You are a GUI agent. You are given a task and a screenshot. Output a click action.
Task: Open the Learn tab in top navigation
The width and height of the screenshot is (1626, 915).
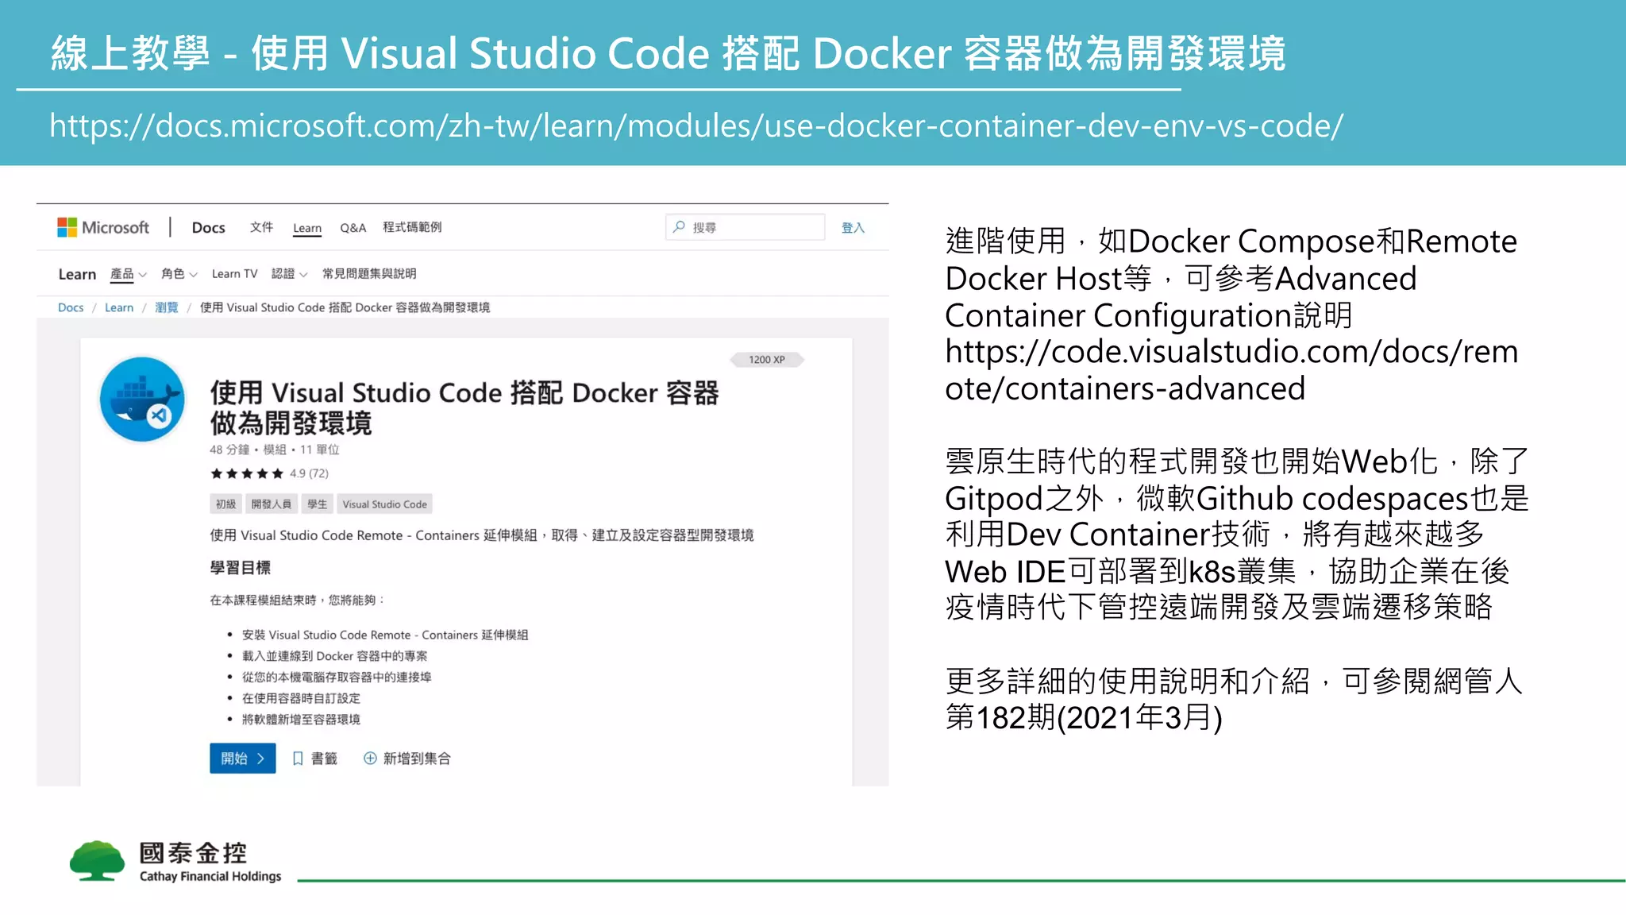tap(307, 228)
